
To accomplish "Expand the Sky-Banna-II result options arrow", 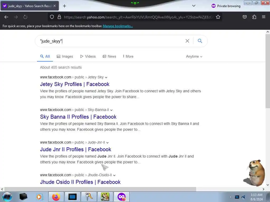I will 112,110.
